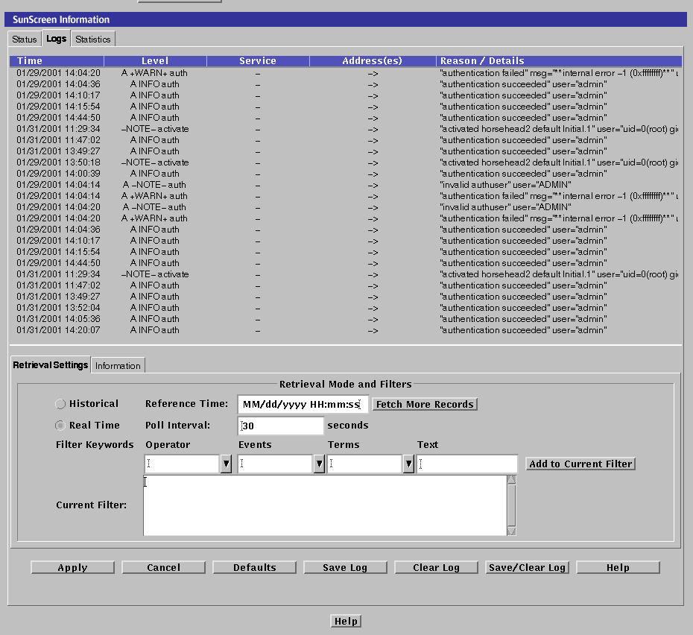Click the Cancel button
The image size is (693, 635).
163,567
